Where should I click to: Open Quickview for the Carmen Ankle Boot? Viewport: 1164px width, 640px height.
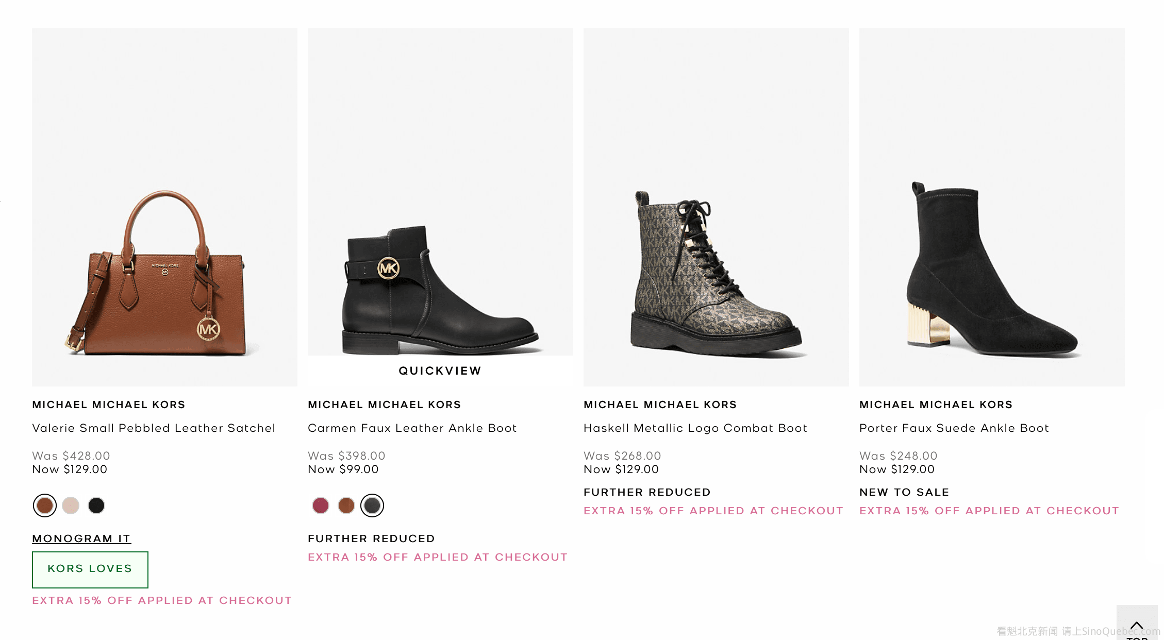(x=440, y=371)
